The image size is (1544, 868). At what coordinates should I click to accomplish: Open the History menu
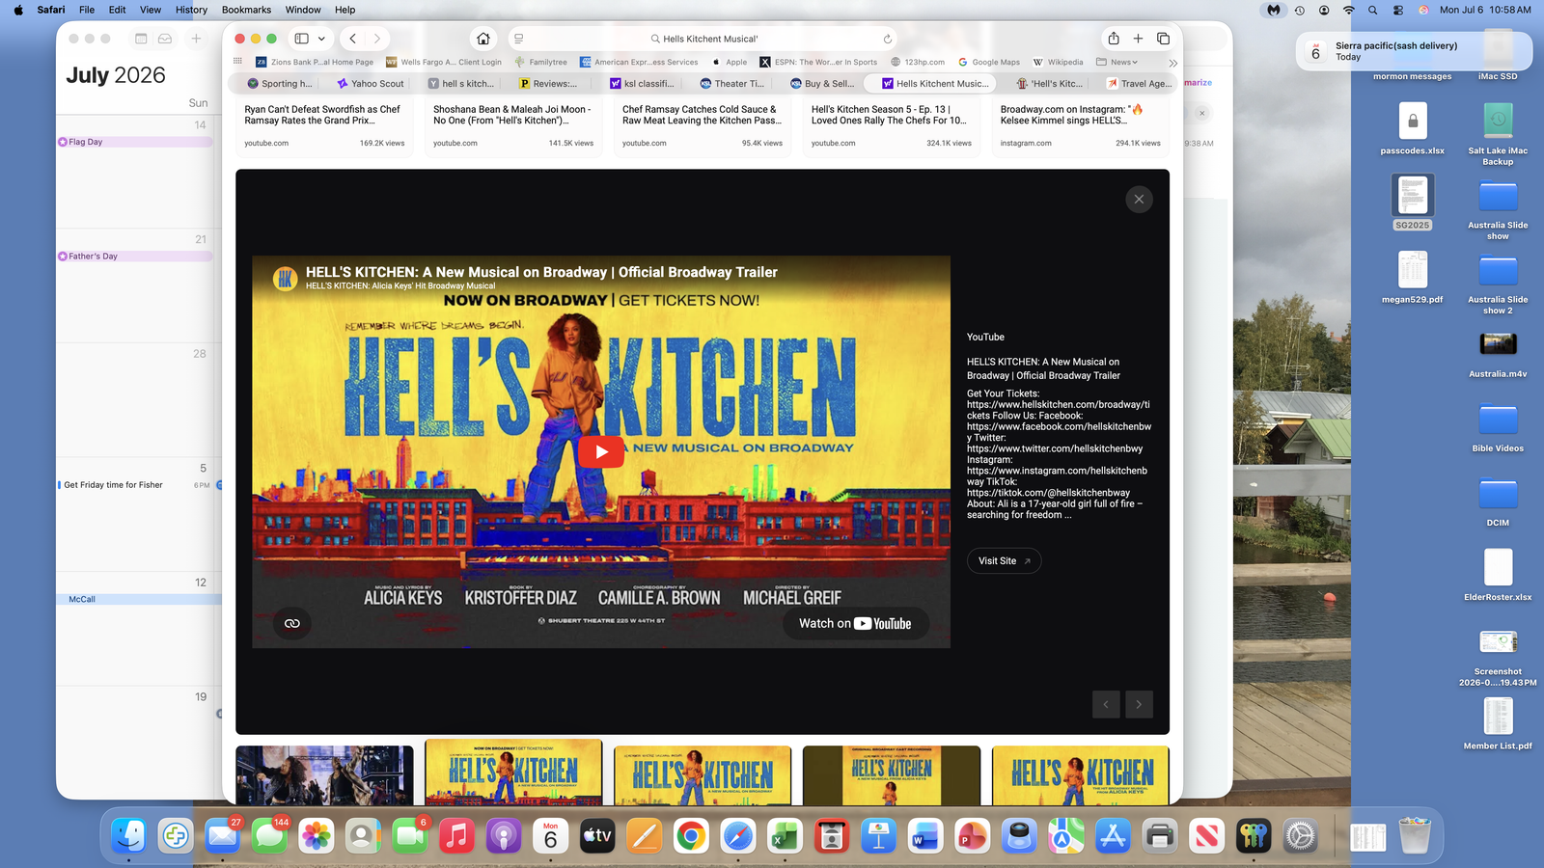(x=191, y=10)
